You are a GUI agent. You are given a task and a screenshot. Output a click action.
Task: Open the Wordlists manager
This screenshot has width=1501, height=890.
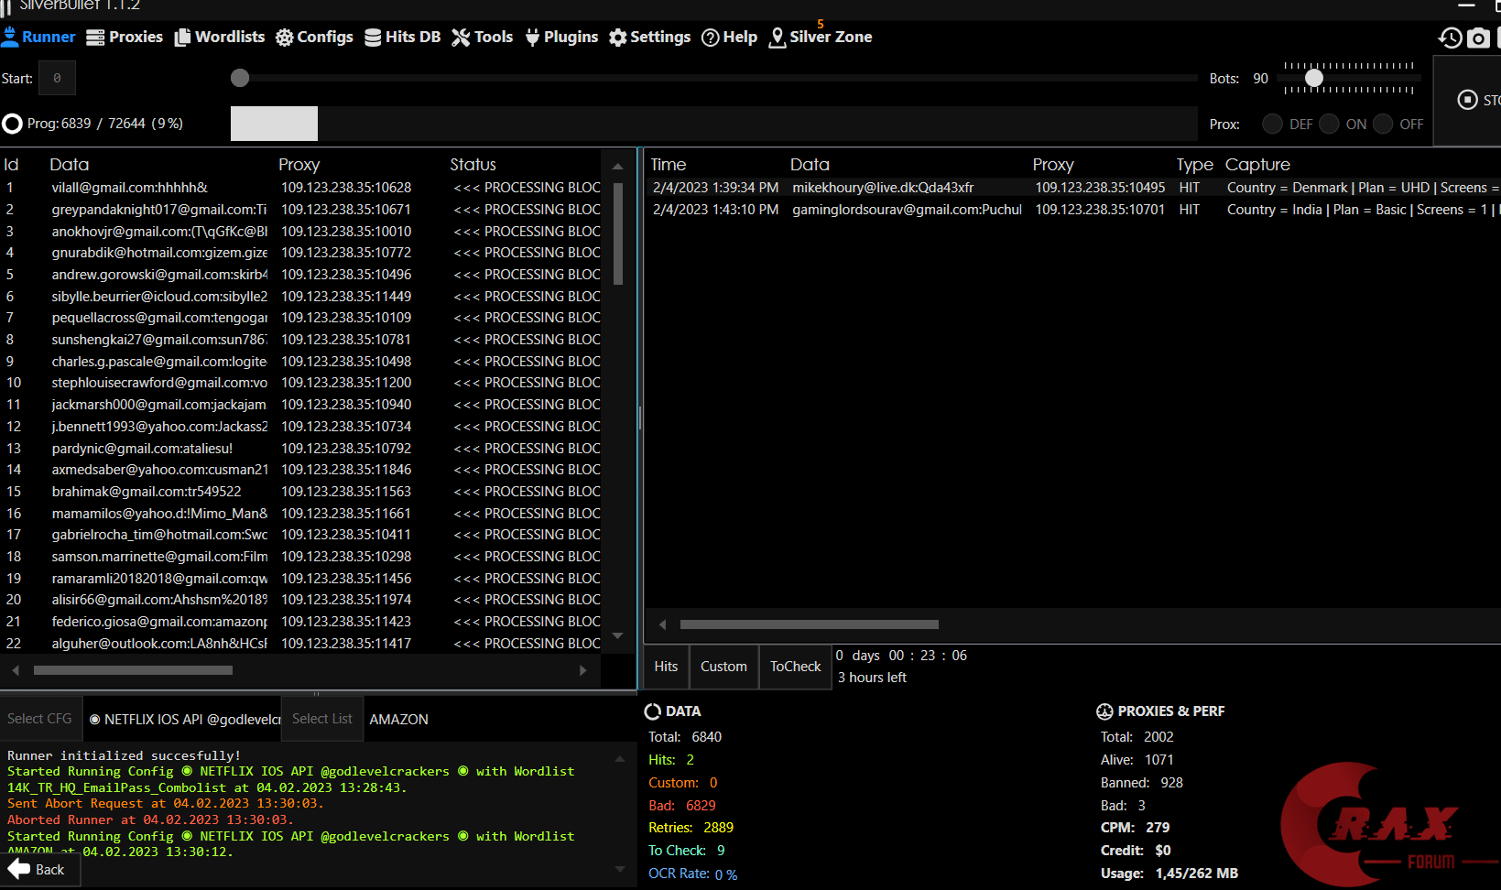[230, 37]
